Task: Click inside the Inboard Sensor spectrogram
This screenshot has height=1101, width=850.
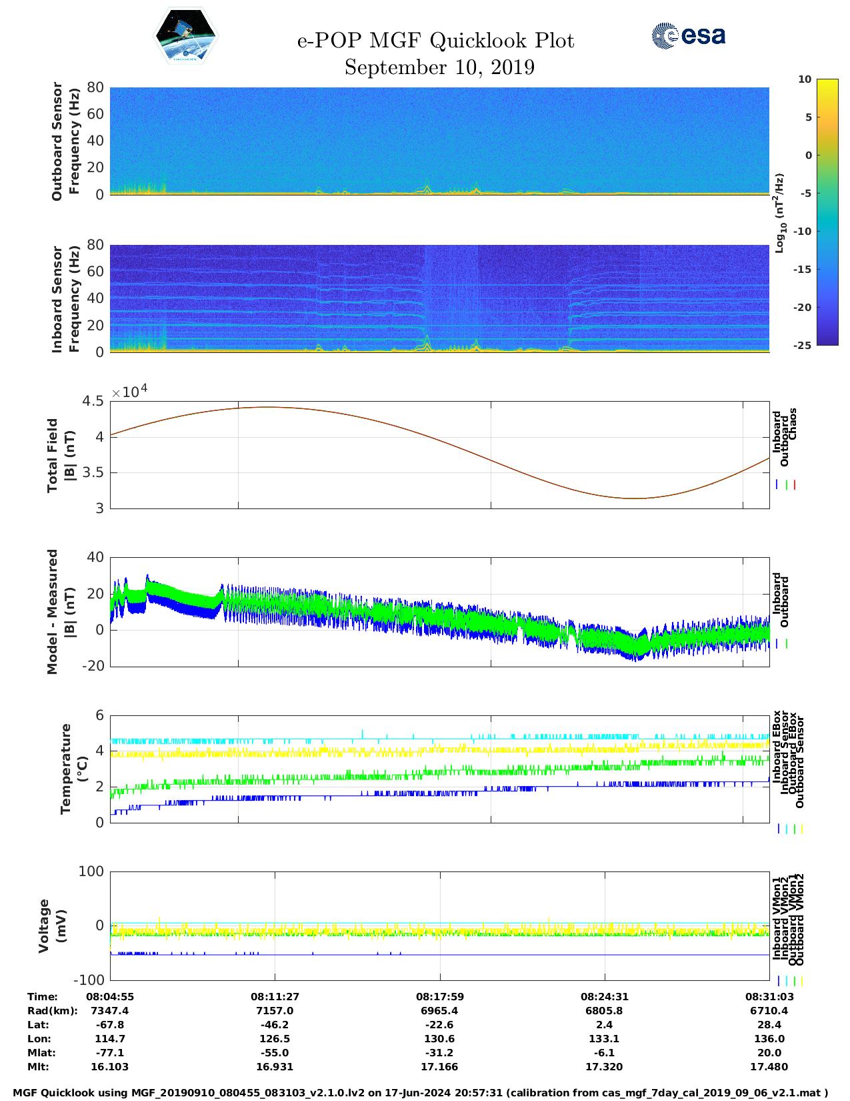Action: click(439, 298)
